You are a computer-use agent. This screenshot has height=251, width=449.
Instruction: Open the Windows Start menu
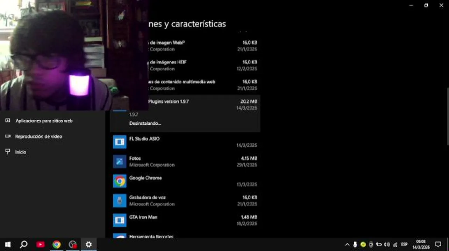8,244
